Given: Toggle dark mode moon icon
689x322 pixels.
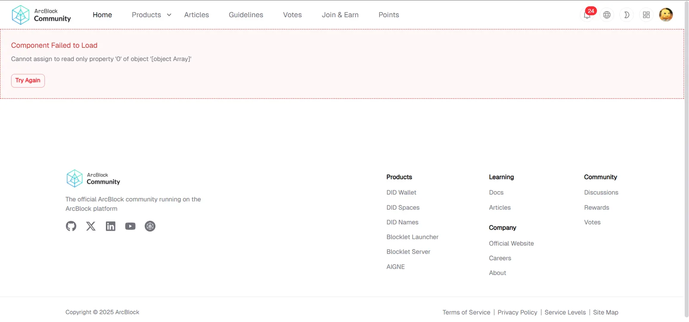Looking at the screenshot, I should pos(627,15).
